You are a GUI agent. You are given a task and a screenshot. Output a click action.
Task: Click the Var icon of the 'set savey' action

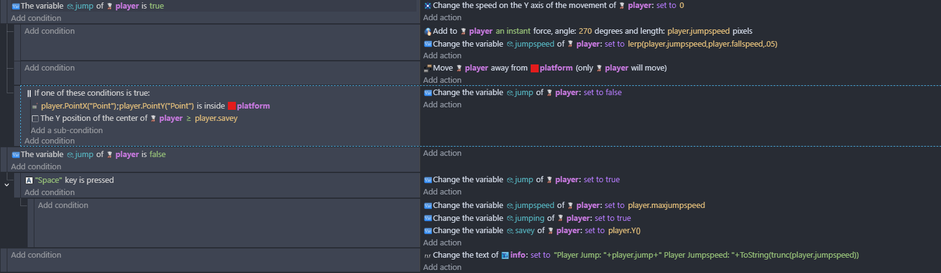tap(428, 231)
